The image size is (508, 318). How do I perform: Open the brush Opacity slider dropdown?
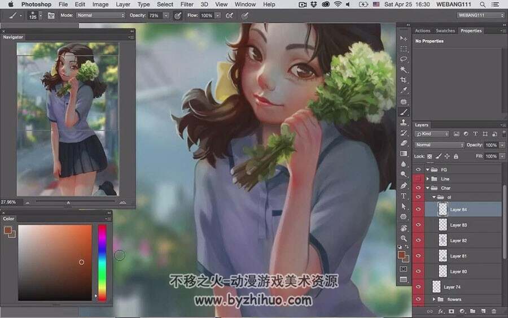click(166, 15)
